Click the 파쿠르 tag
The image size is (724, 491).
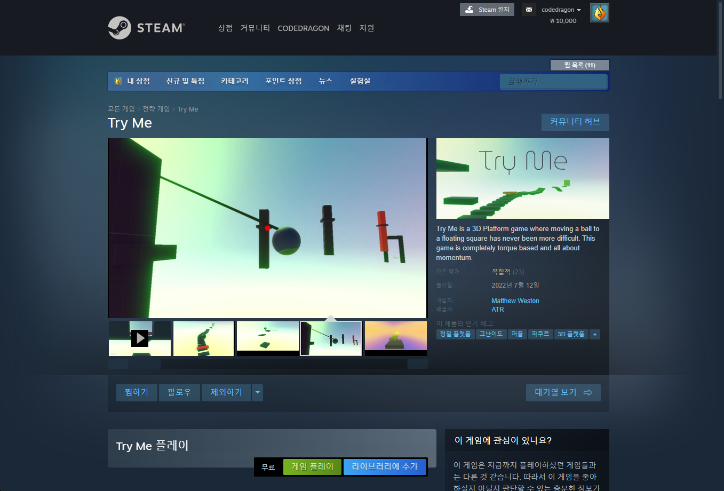(x=540, y=334)
